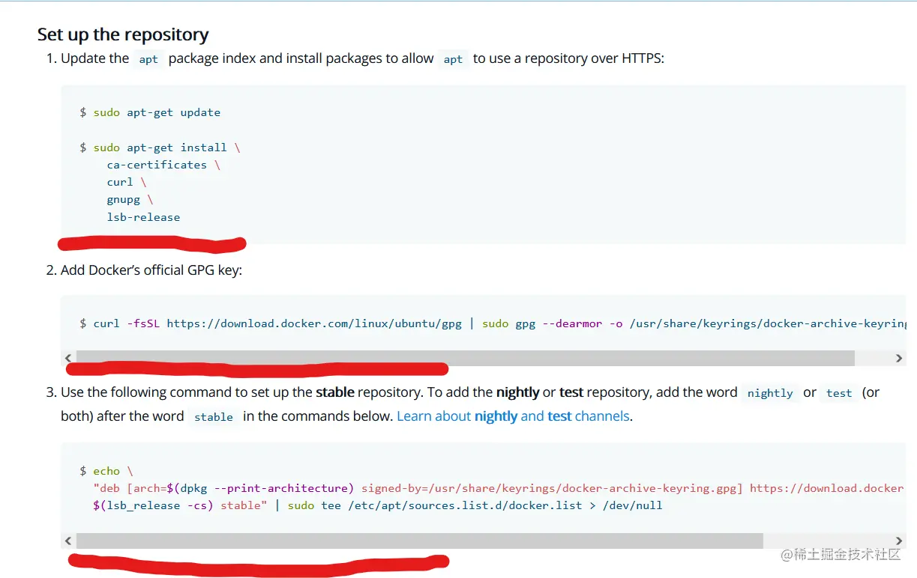
Task: Open the nightly and test channels link
Action: tap(514, 416)
